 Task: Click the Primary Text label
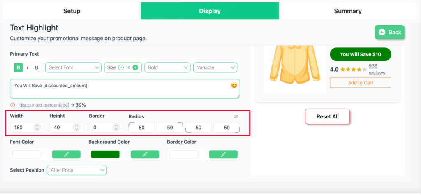[24, 54]
